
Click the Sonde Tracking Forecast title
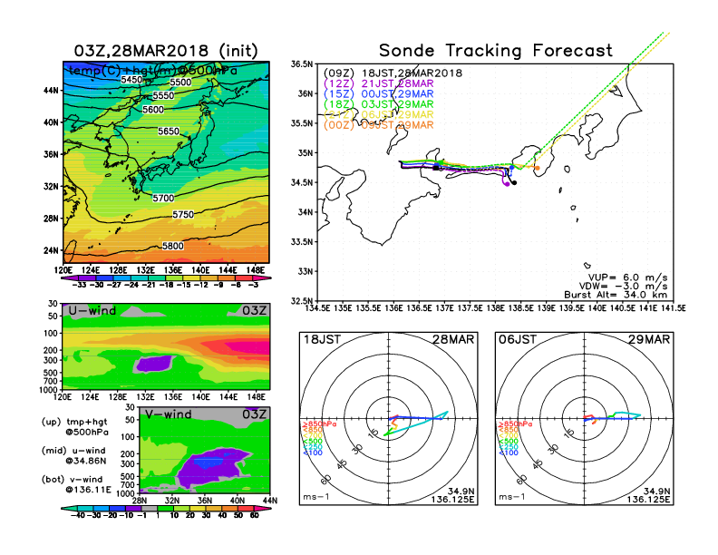pos(495,51)
